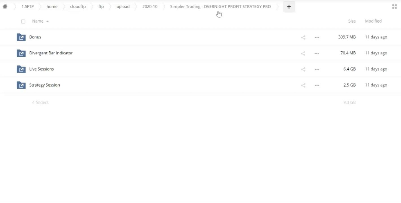Select the Strategy Session name
The width and height of the screenshot is (401, 203).
(x=45, y=85)
